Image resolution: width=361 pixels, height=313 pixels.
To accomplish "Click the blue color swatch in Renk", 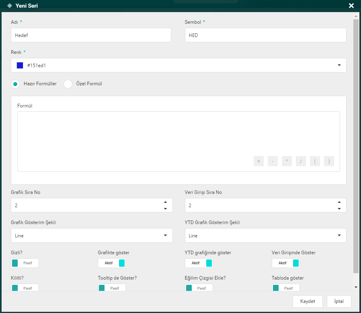I will [x=20, y=65].
